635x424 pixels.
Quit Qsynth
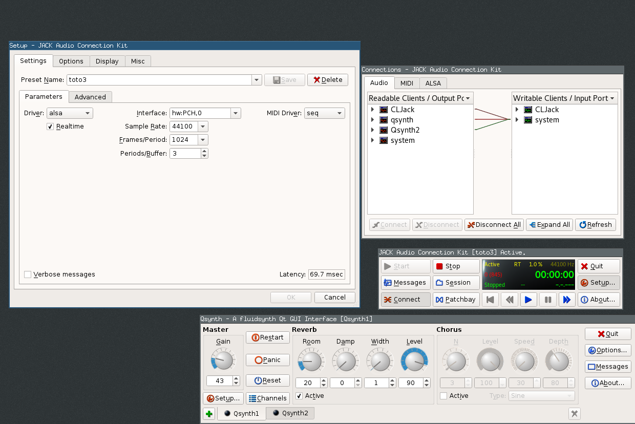tap(608, 334)
